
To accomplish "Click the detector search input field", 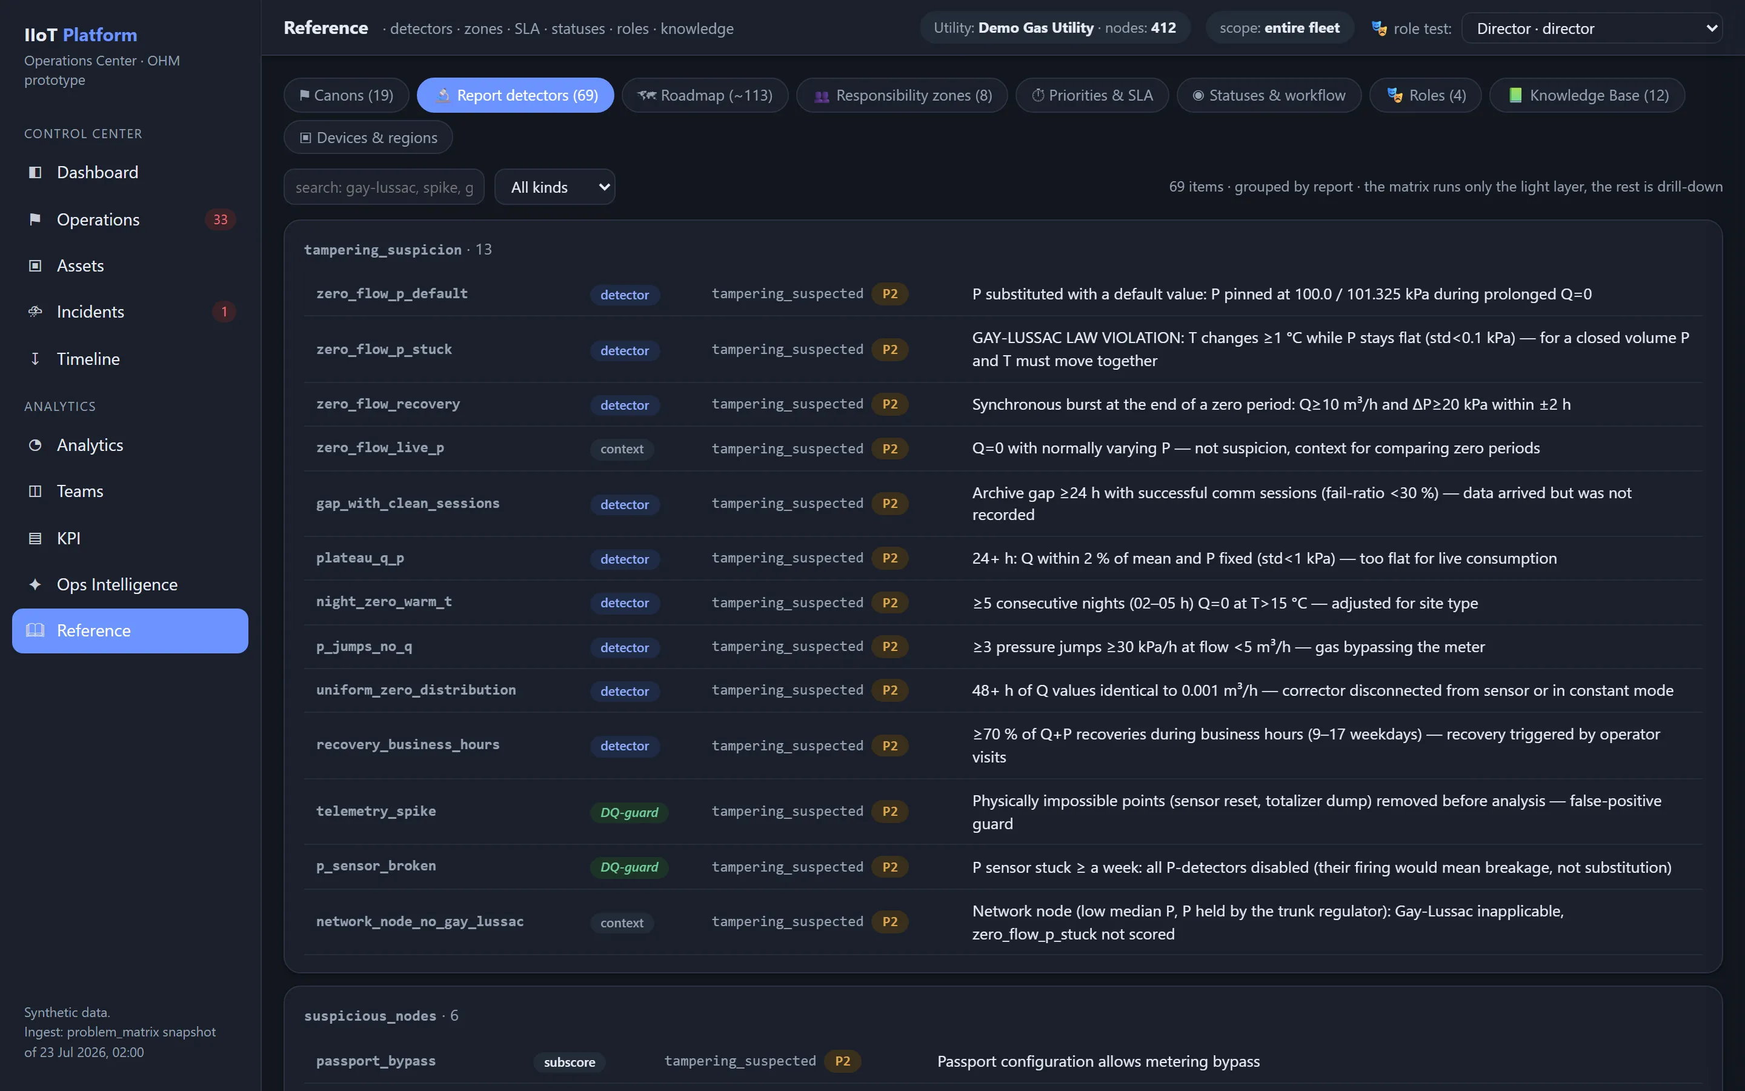I will (384, 187).
